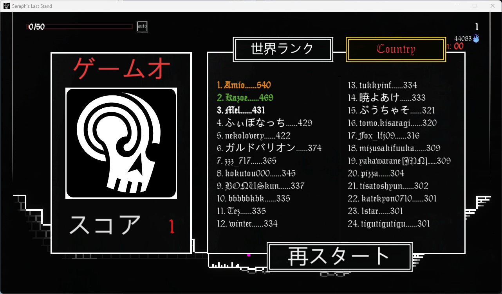
Task: Select rank 23 entry lstar 301
Action: tap(376, 211)
